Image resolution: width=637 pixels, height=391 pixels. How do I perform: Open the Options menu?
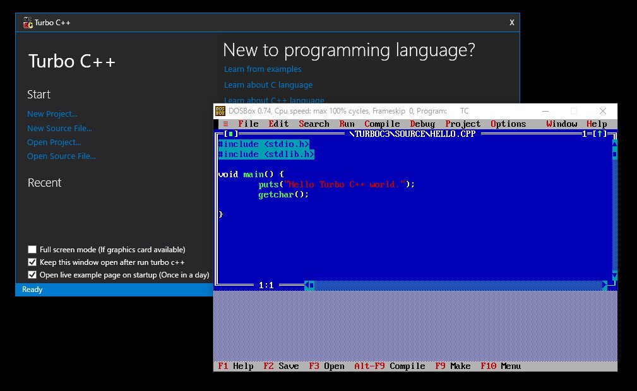508,124
